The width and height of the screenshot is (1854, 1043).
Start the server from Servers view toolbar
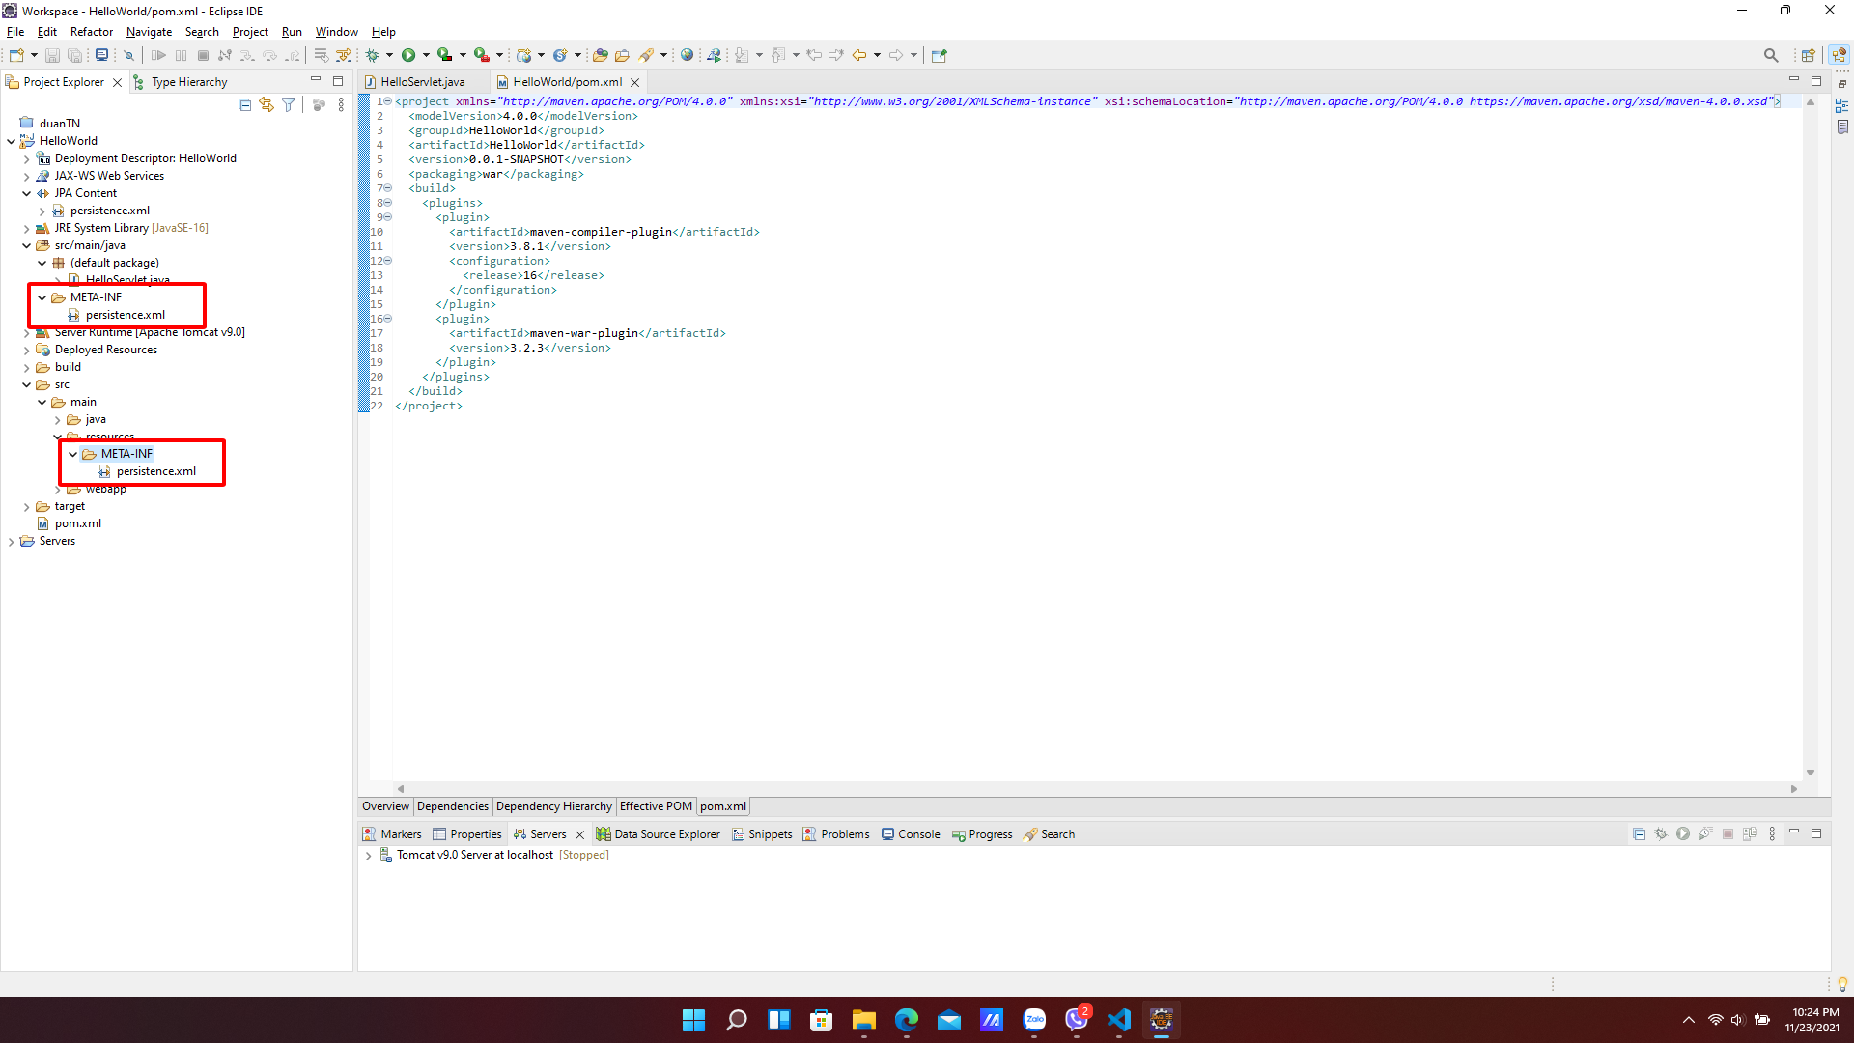click(1683, 834)
